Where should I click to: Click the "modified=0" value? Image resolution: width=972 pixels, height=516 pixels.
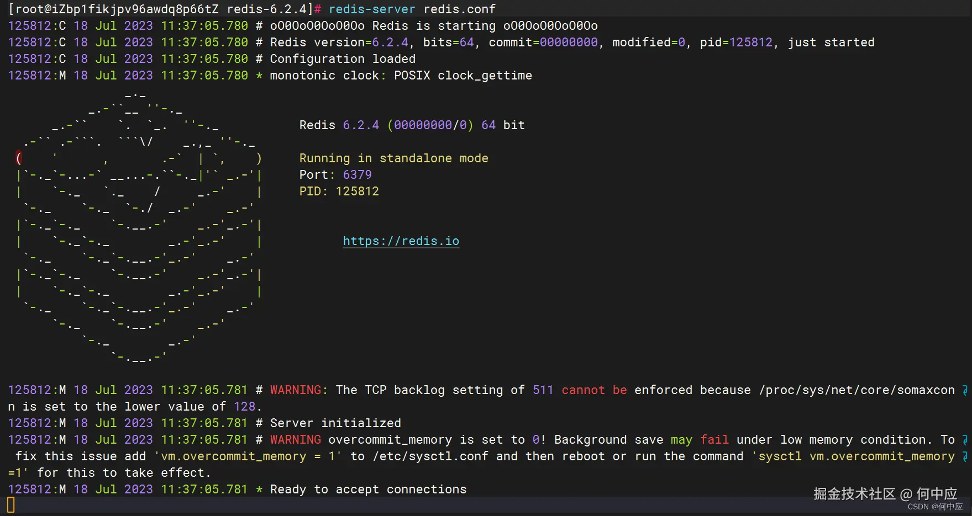[649, 42]
